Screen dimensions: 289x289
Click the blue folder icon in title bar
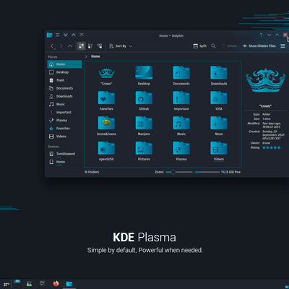tap(50, 35)
